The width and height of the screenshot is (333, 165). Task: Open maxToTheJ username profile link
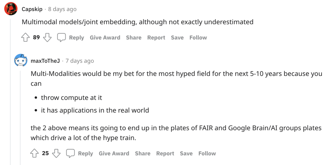(45, 61)
